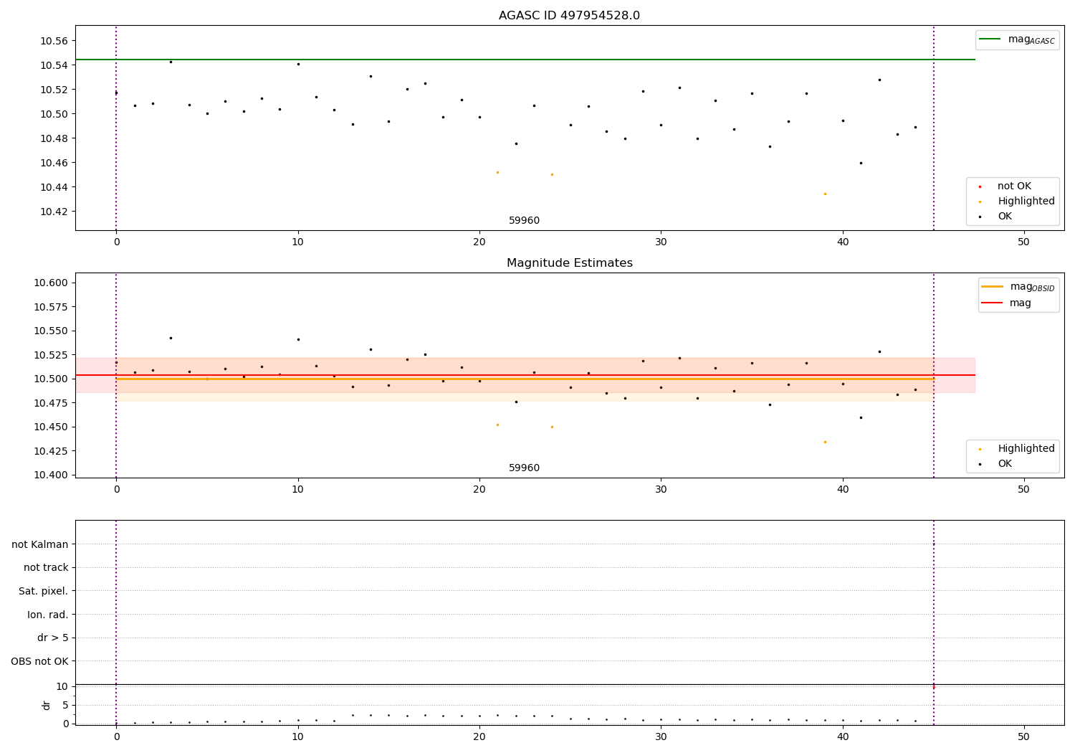Viewport: 1075px width, 753px height.
Task: Click the mag AGASC legend entry in top plot
Action: click(x=1017, y=39)
